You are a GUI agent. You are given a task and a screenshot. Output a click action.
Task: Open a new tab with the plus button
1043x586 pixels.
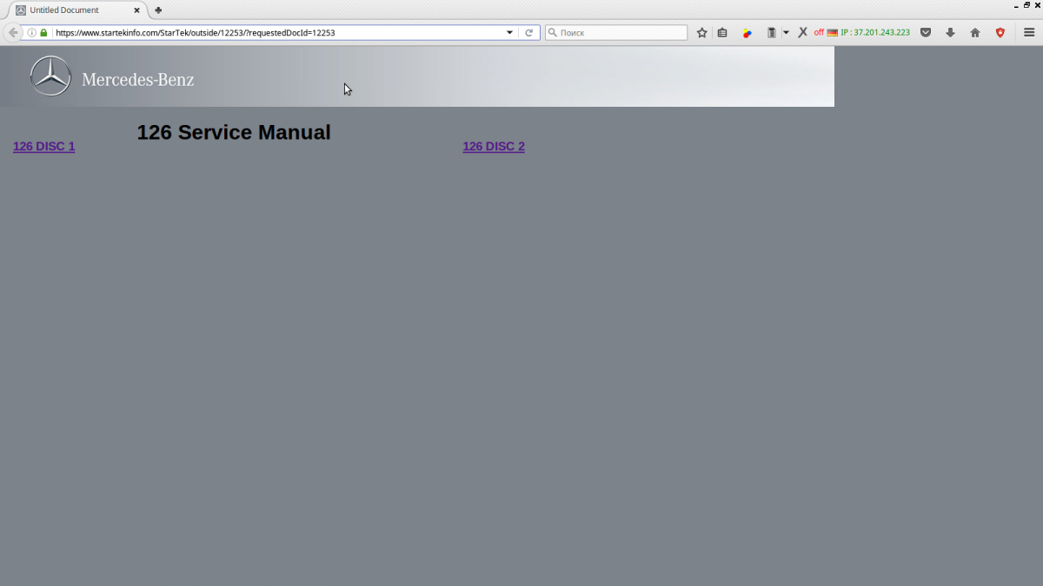pyautogui.click(x=158, y=10)
